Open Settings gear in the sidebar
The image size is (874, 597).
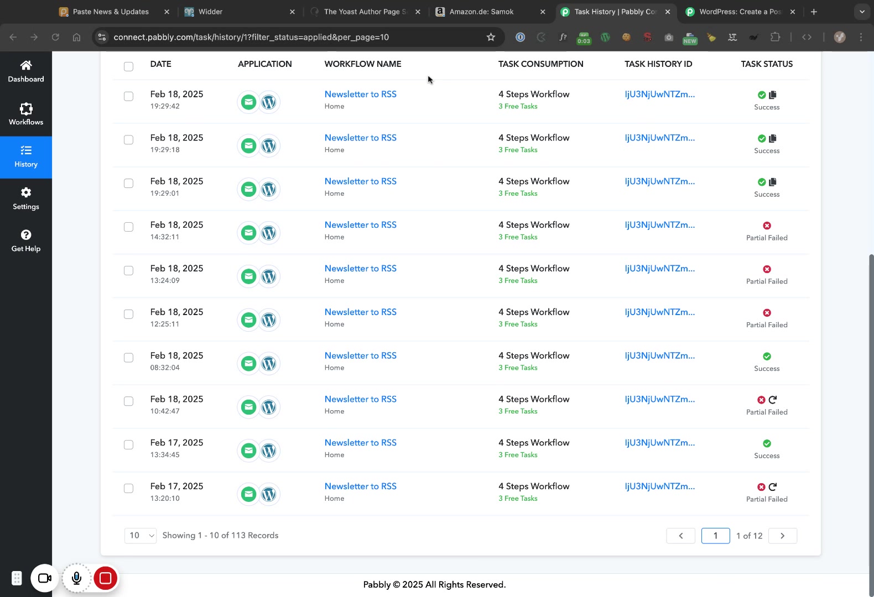26,199
